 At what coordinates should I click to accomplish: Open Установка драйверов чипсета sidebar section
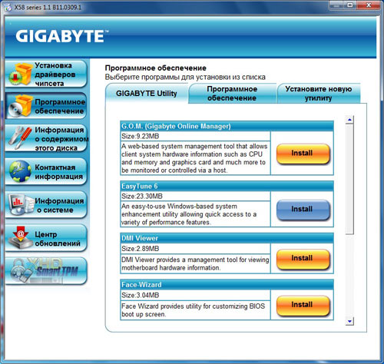(46, 74)
